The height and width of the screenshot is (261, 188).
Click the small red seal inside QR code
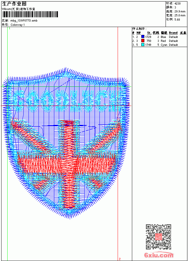point(158,237)
